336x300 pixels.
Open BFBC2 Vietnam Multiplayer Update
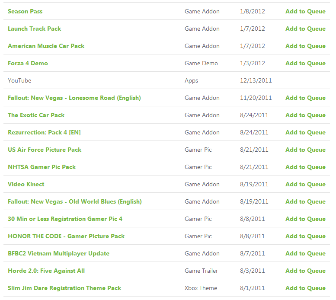[x=59, y=254]
